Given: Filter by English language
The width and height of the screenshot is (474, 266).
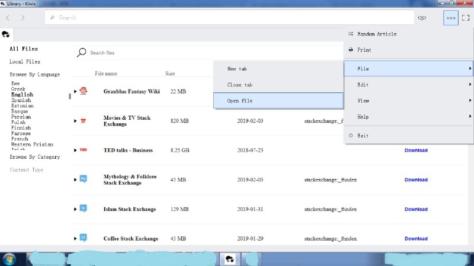Looking at the screenshot, I should 22,95.
